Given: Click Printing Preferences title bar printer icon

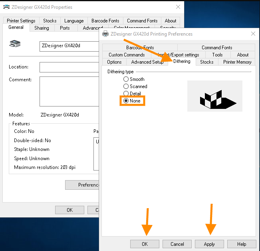Looking at the screenshot, I should coord(105,34).
